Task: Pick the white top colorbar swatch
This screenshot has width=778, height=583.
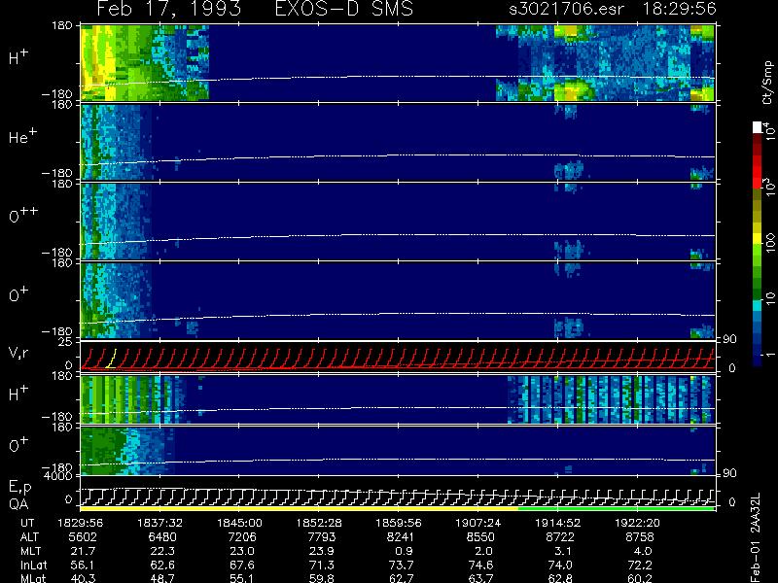Action: [x=758, y=127]
